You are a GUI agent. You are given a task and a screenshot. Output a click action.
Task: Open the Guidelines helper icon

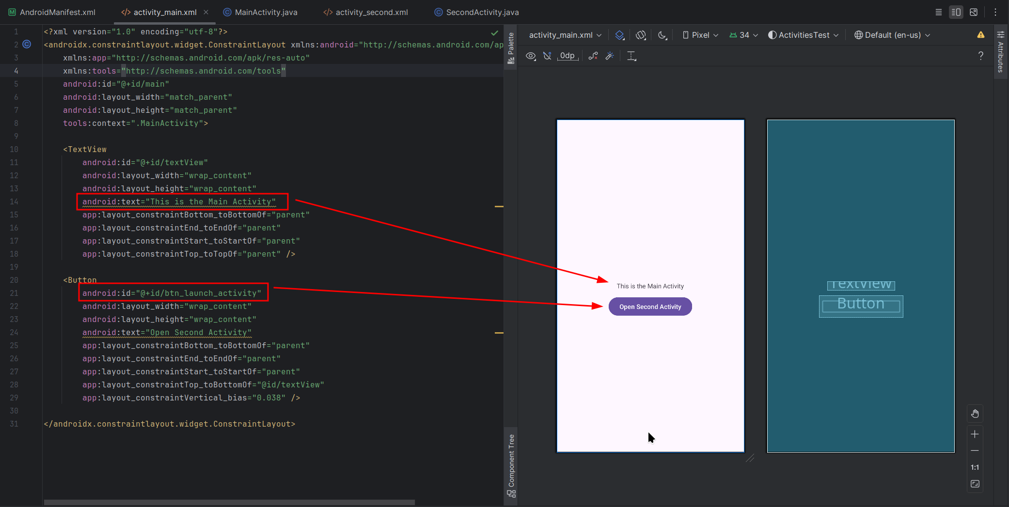pyautogui.click(x=631, y=56)
